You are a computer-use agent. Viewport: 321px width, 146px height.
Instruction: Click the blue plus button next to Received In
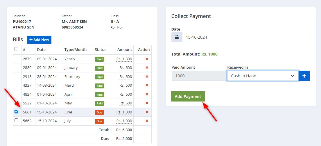[304, 76]
